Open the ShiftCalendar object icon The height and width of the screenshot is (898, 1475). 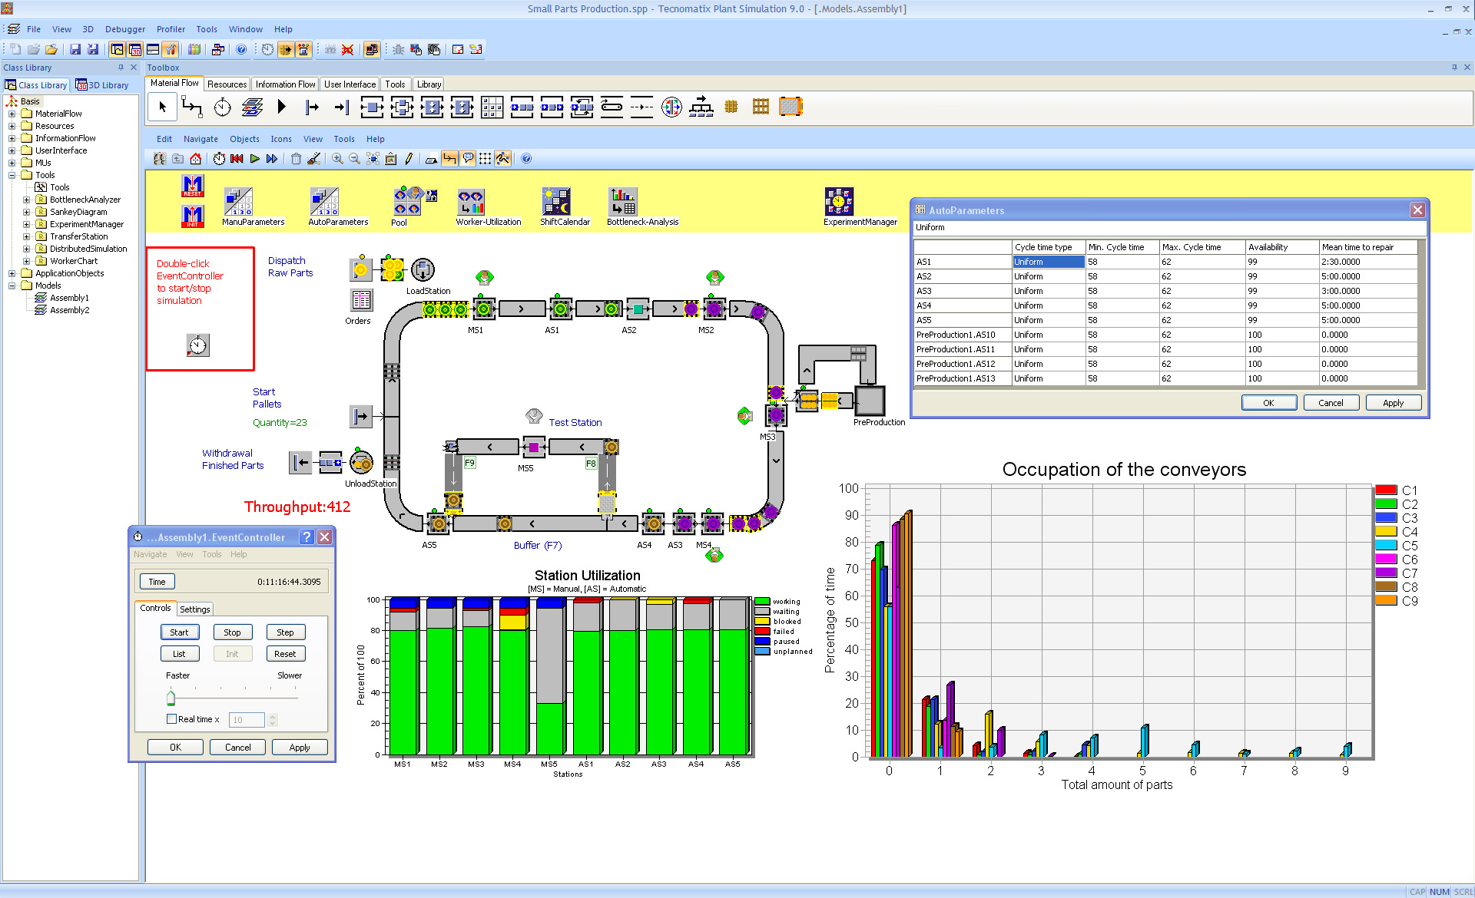pos(555,202)
